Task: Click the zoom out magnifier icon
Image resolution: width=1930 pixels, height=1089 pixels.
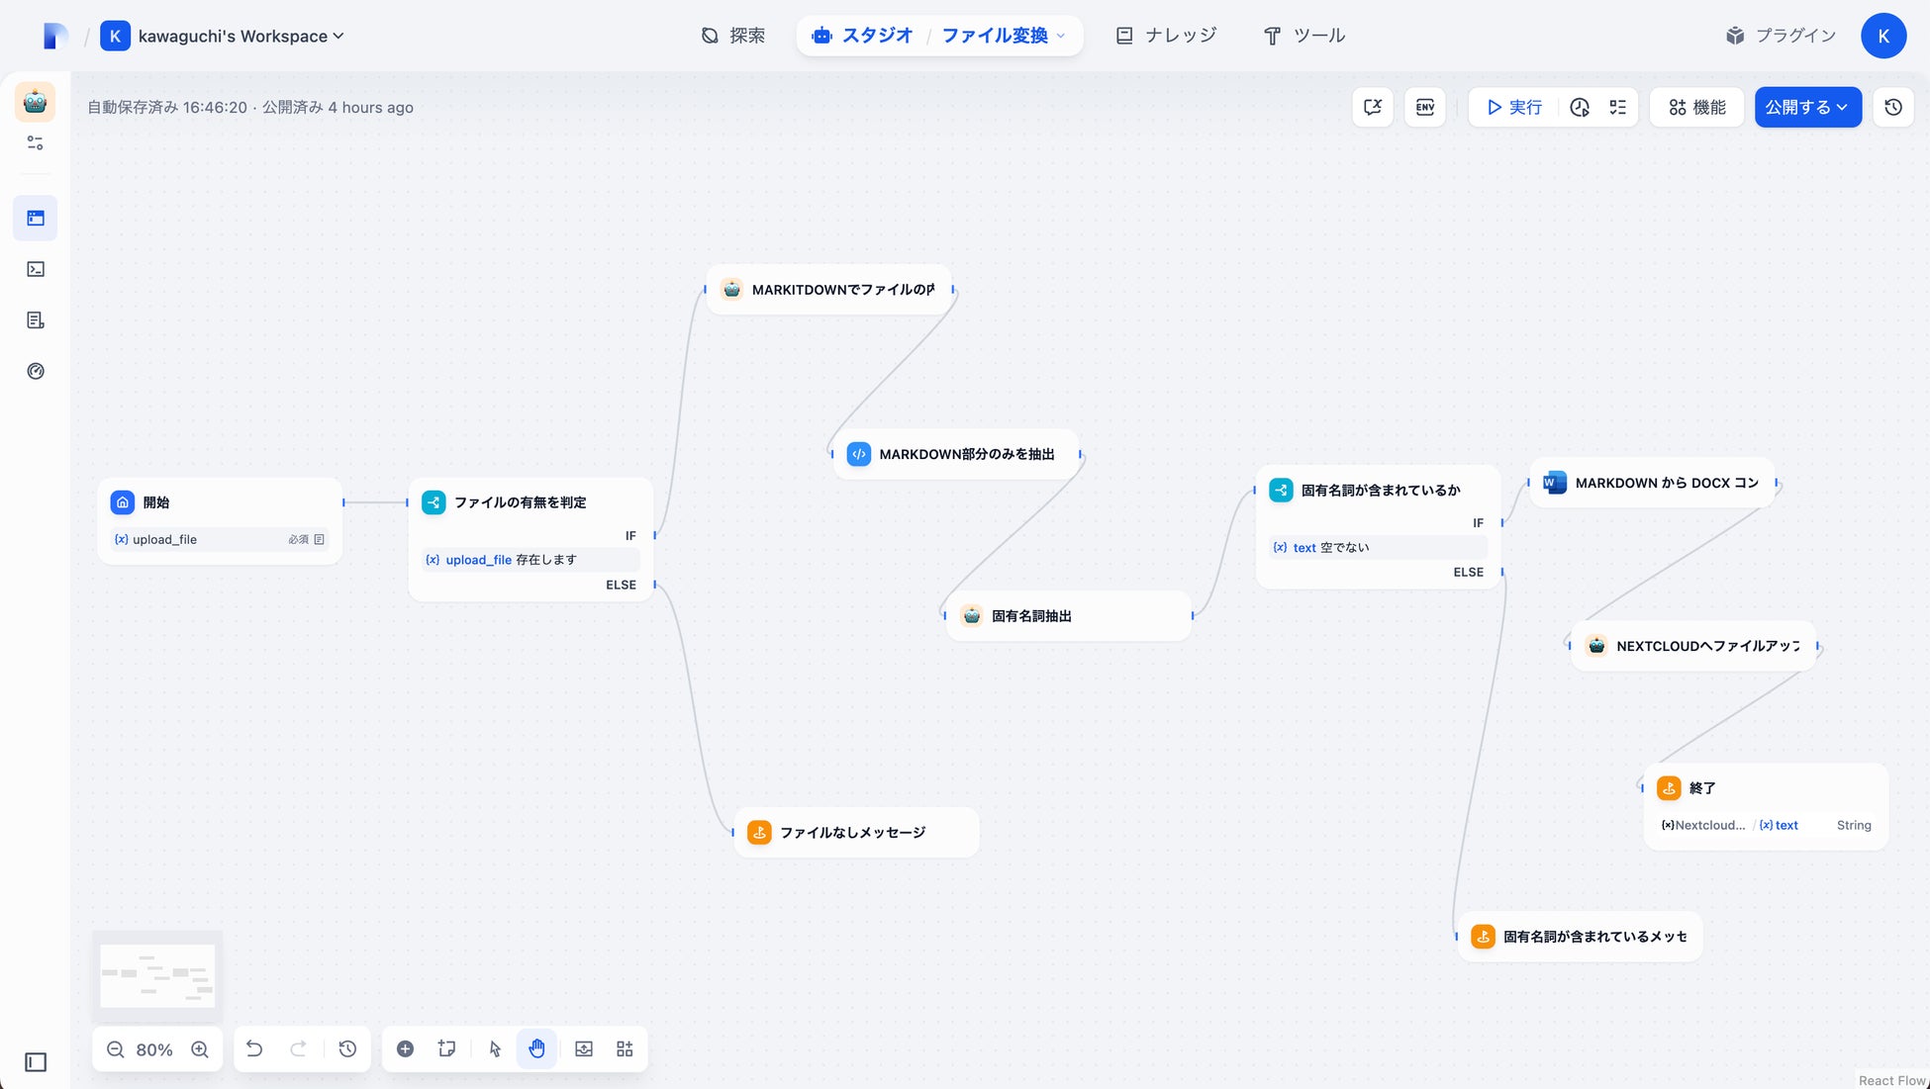Action: click(x=116, y=1049)
